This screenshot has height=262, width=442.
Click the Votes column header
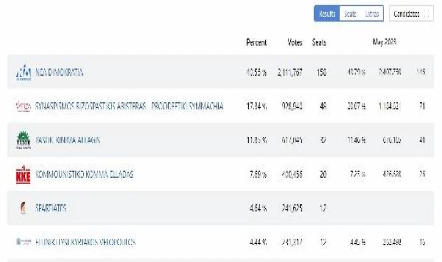point(295,43)
